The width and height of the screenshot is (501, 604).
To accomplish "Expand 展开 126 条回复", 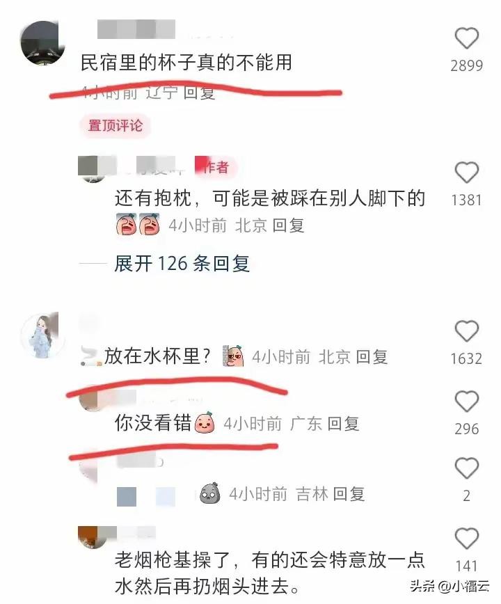I will 182,264.
